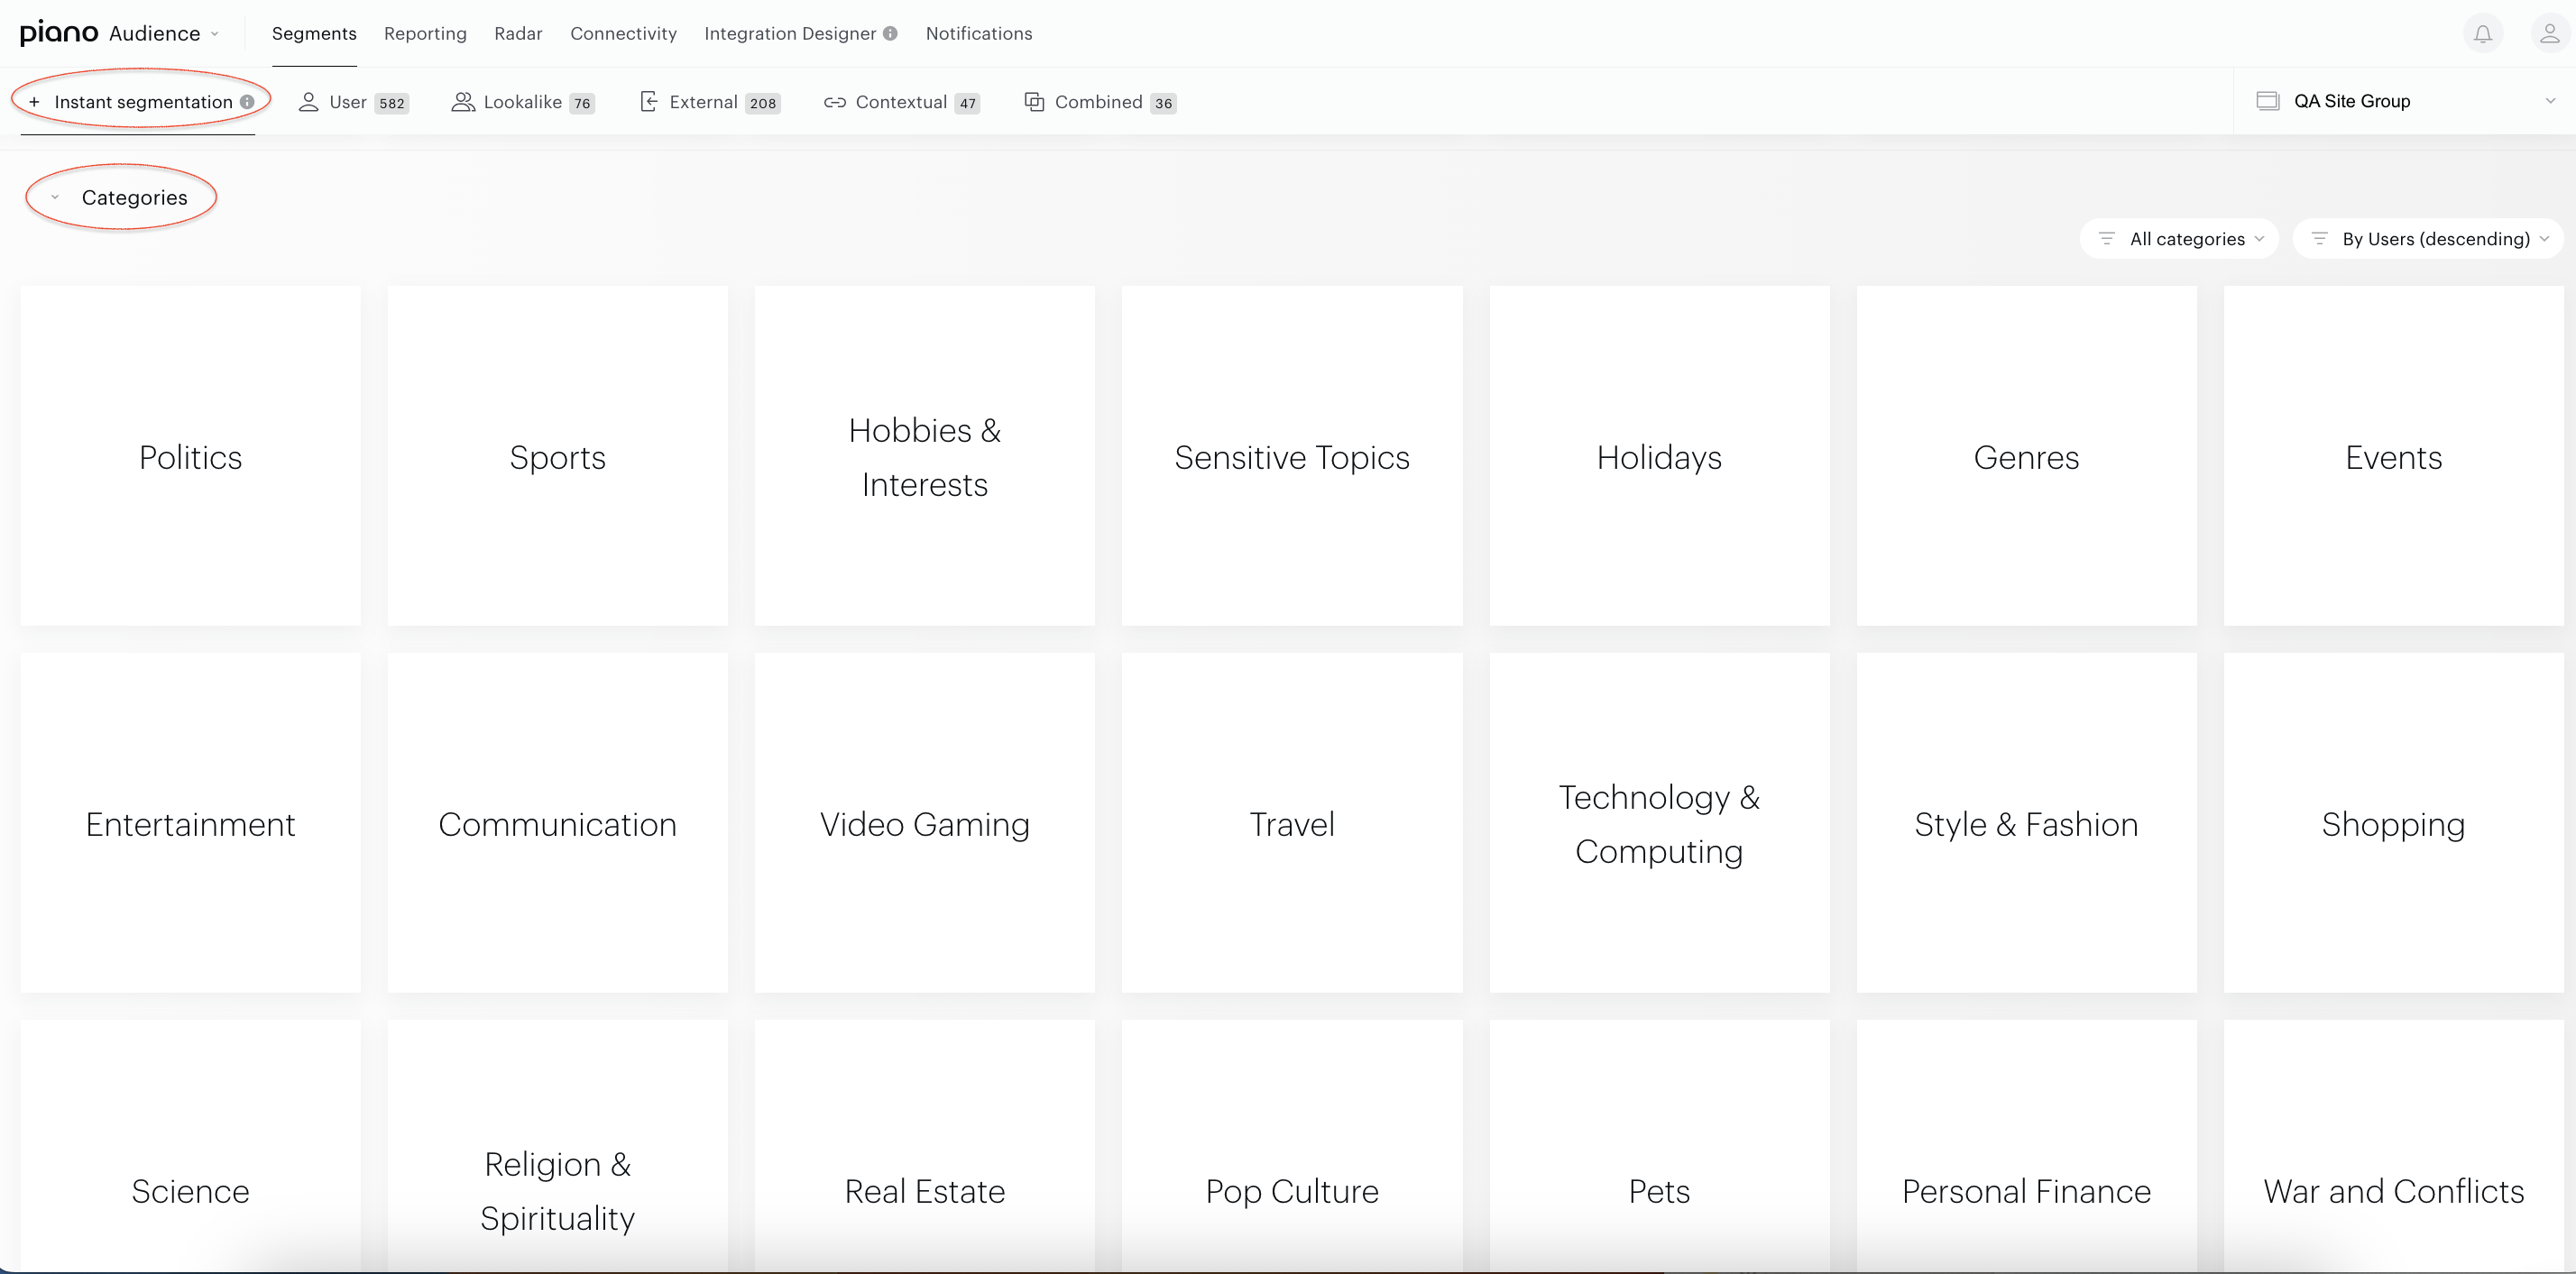This screenshot has height=1274, width=2576.
Task: Click the sort icon next to By Users
Action: (2319, 238)
